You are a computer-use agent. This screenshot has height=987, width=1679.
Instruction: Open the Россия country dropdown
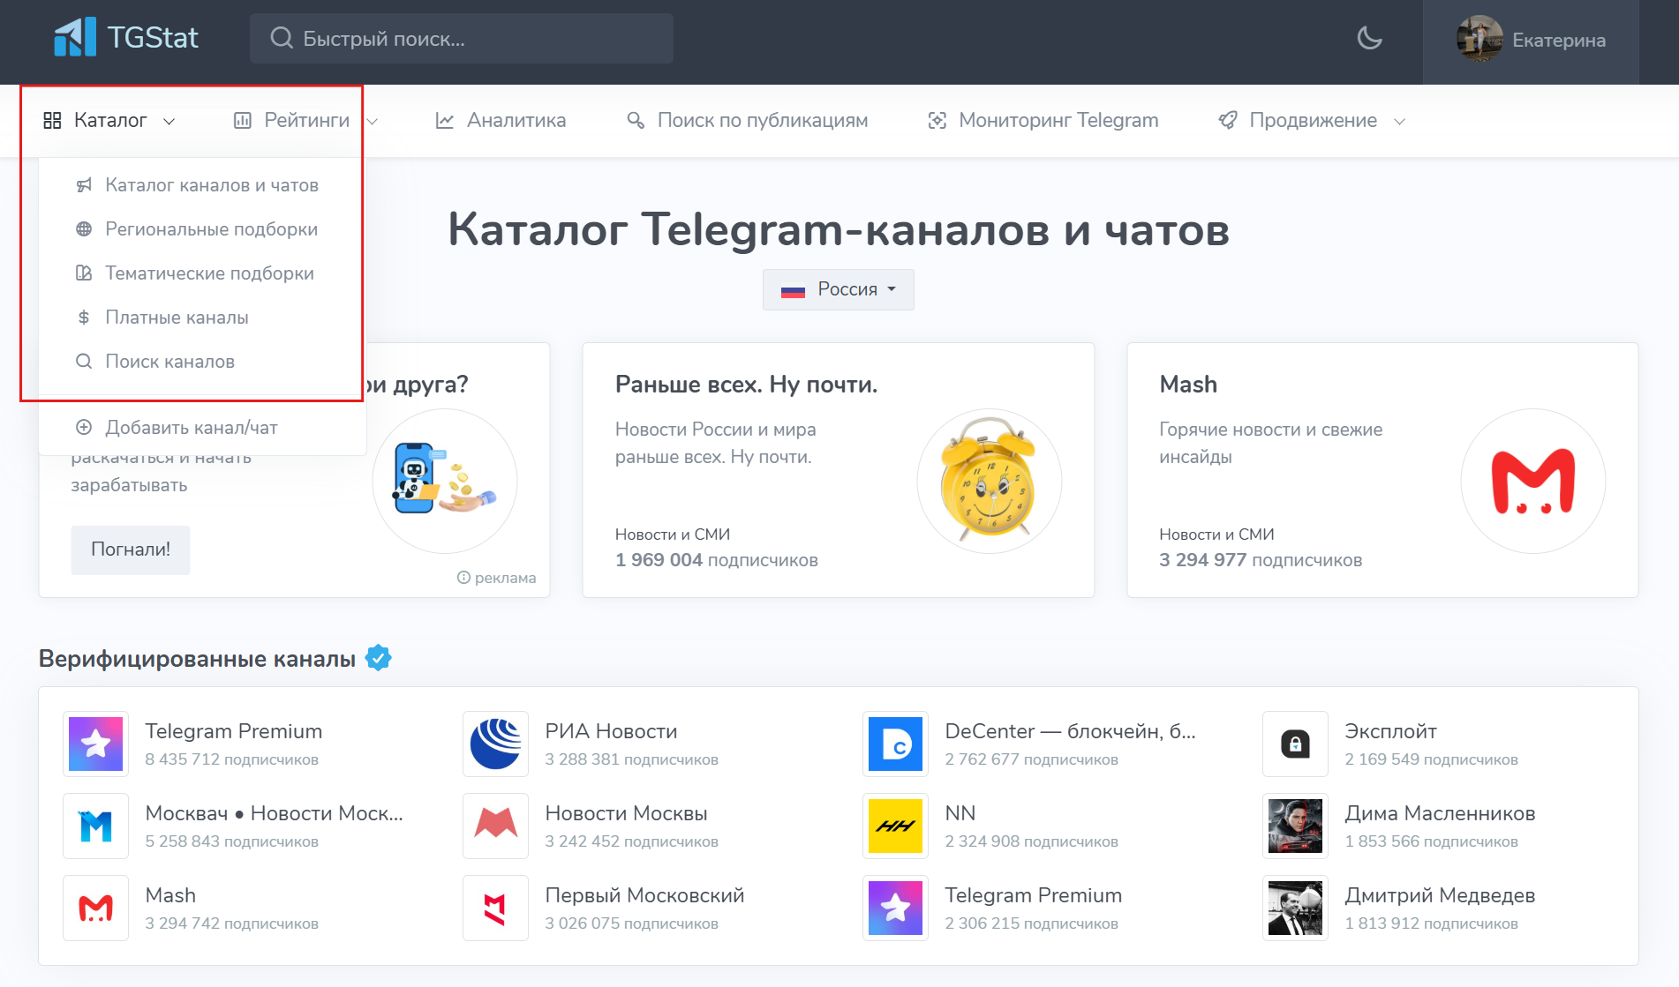(837, 289)
